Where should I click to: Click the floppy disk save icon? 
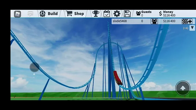pos(127,14)
